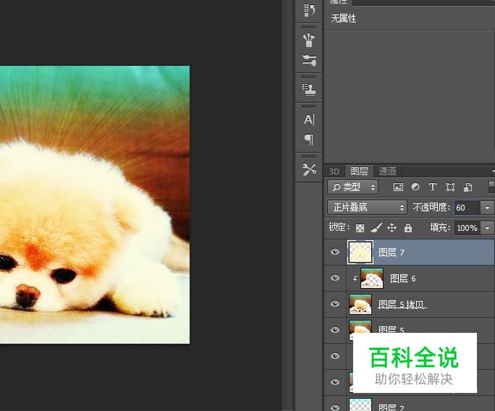495x411 pixels.
Task: Open the Character panel icon
Action: (309, 119)
